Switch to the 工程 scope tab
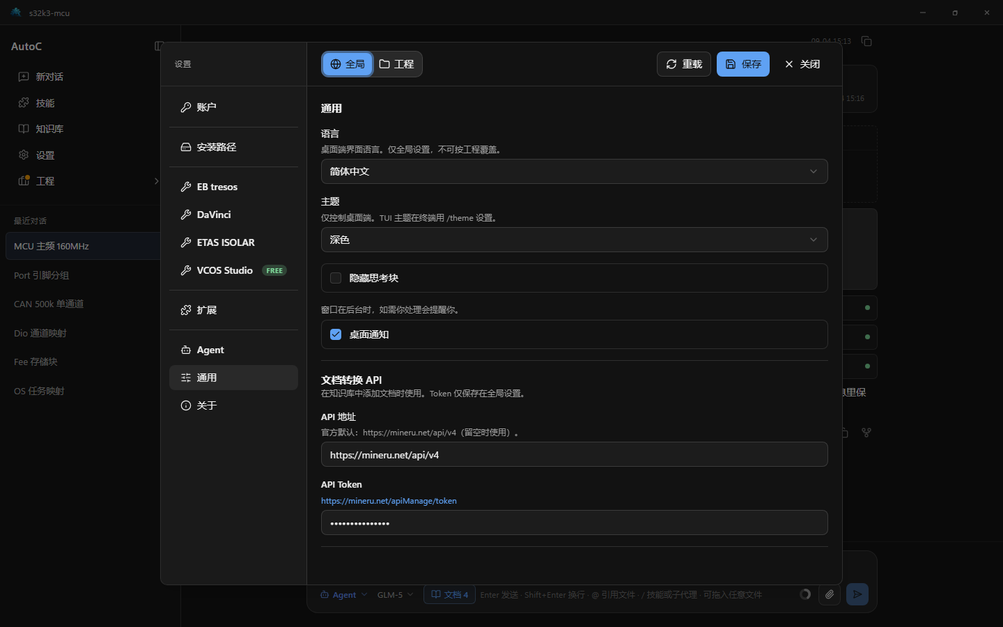 tap(397, 64)
